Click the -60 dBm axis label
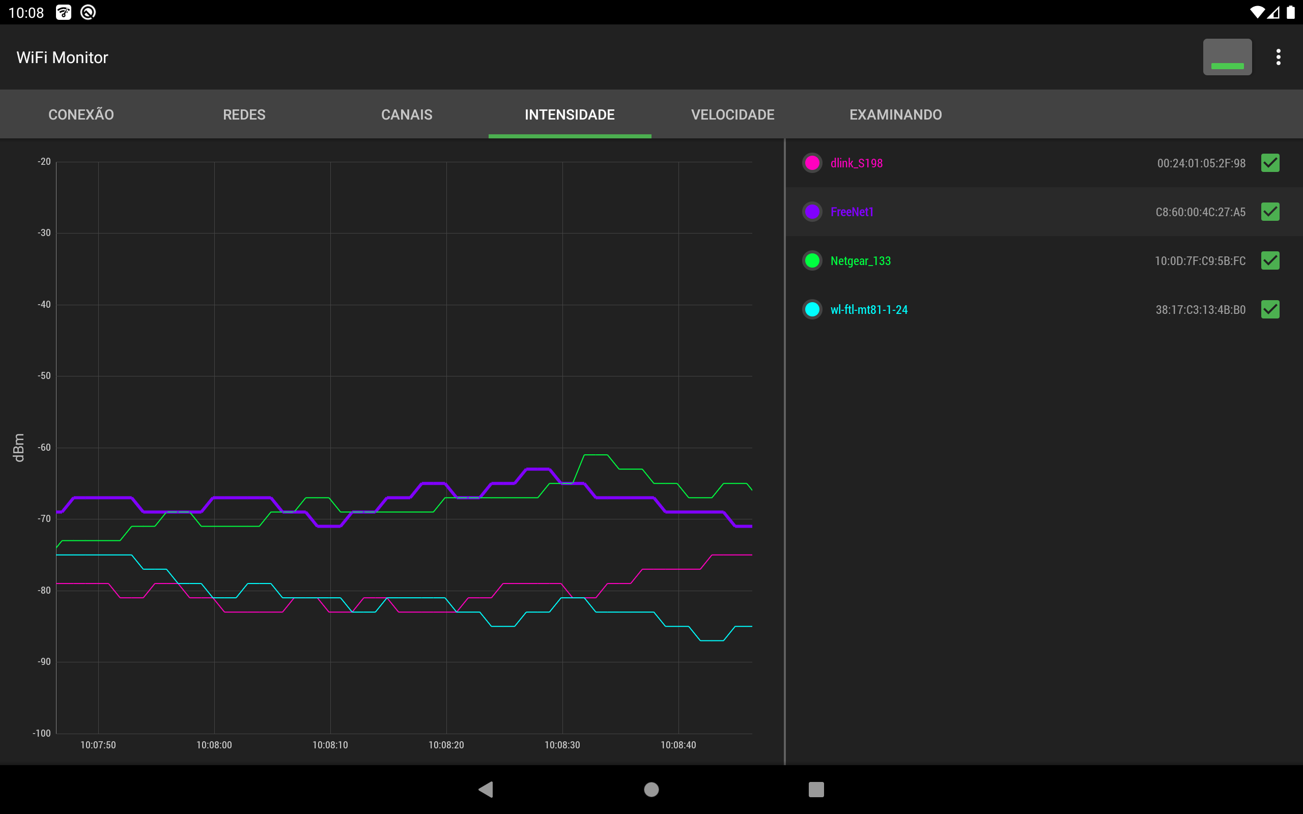This screenshot has height=814, width=1303. (44, 447)
